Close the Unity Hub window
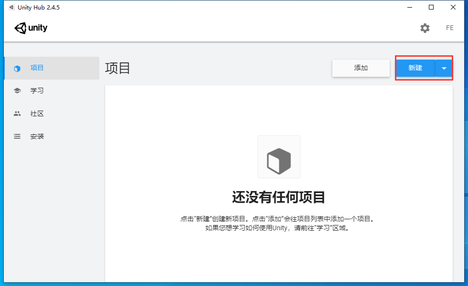 [453, 8]
